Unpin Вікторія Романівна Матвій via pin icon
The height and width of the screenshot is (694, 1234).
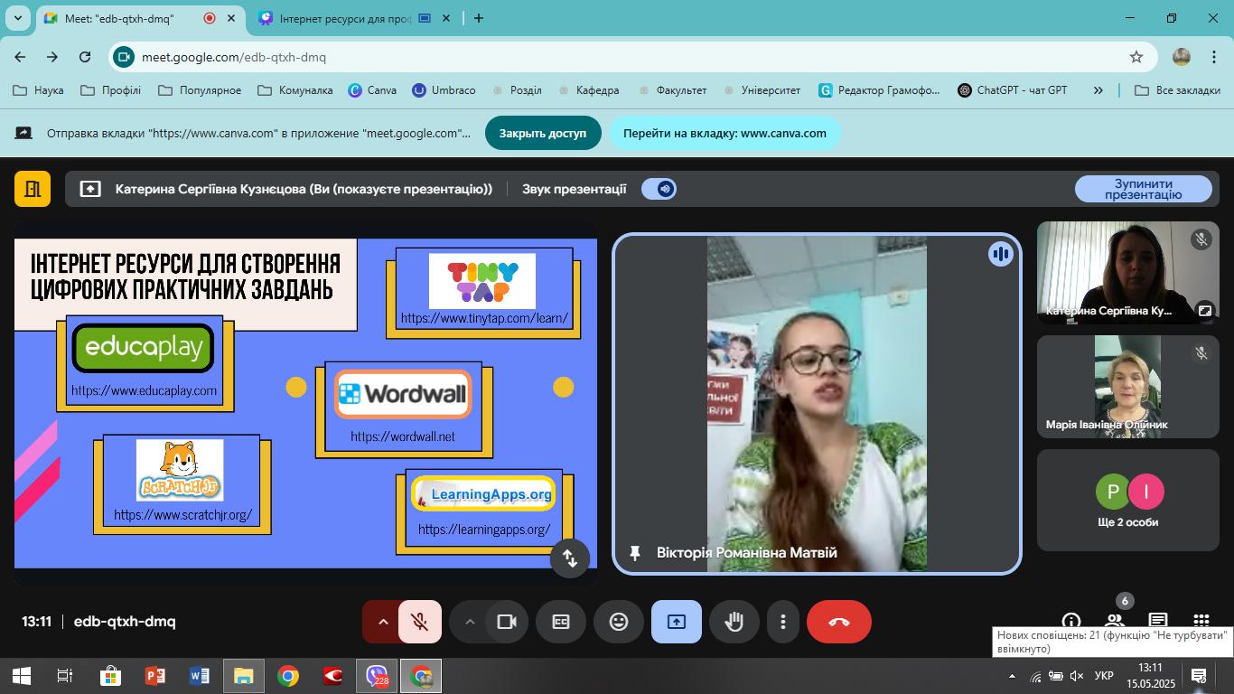point(635,553)
